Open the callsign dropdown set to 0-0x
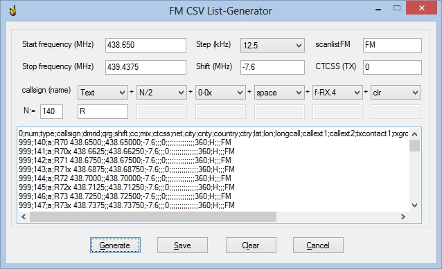This screenshot has width=442, height=269. tap(220, 92)
